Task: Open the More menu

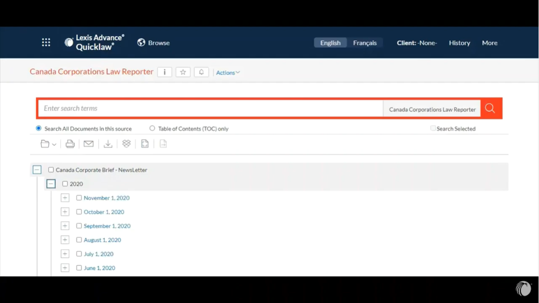Action: [490, 43]
